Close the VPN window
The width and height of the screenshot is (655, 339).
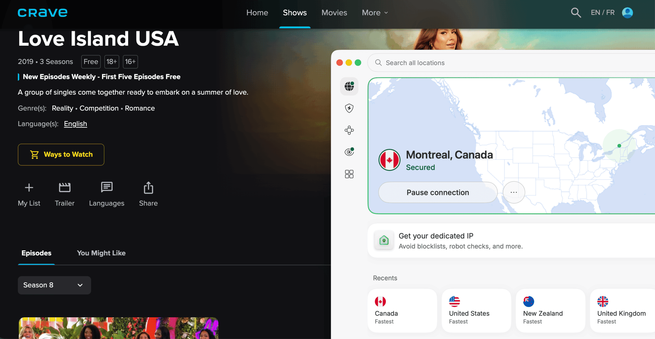340,63
